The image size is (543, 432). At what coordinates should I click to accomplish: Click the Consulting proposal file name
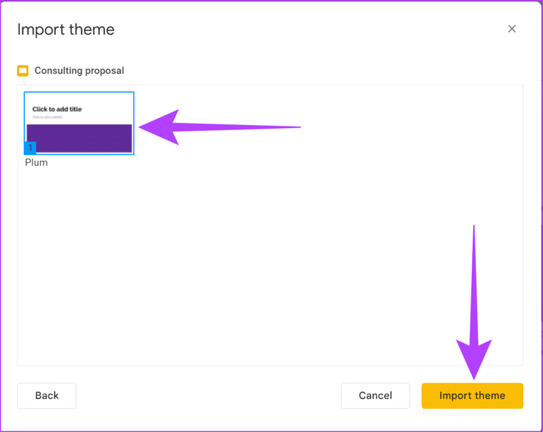point(79,71)
